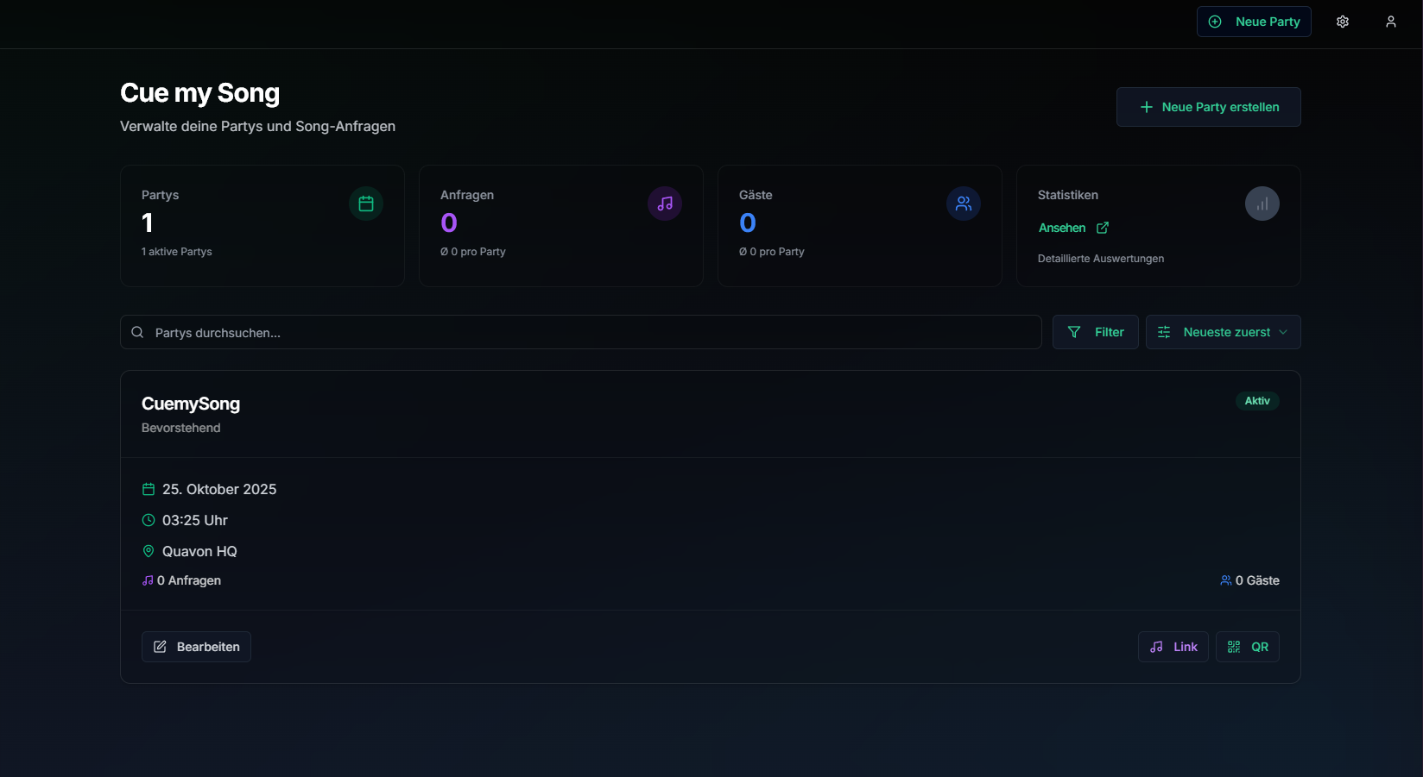Click the clock icon next to 03:25 Uhr
Viewport: 1423px width, 777px height.
coord(148,520)
